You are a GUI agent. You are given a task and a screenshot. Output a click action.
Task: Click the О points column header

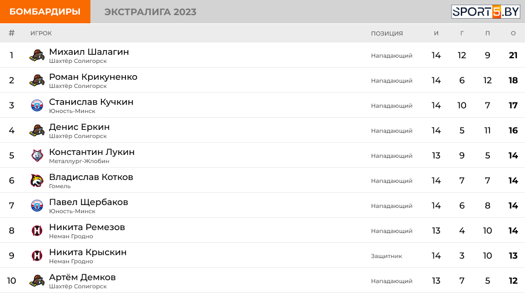pyautogui.click(x=513, y=33)
